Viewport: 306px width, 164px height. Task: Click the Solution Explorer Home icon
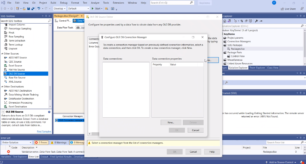pyautogui.click(x=225, y=21)
